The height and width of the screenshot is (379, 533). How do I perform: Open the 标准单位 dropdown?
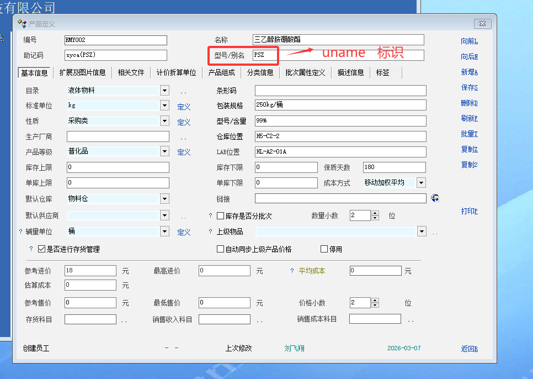(x=164, y=106)
